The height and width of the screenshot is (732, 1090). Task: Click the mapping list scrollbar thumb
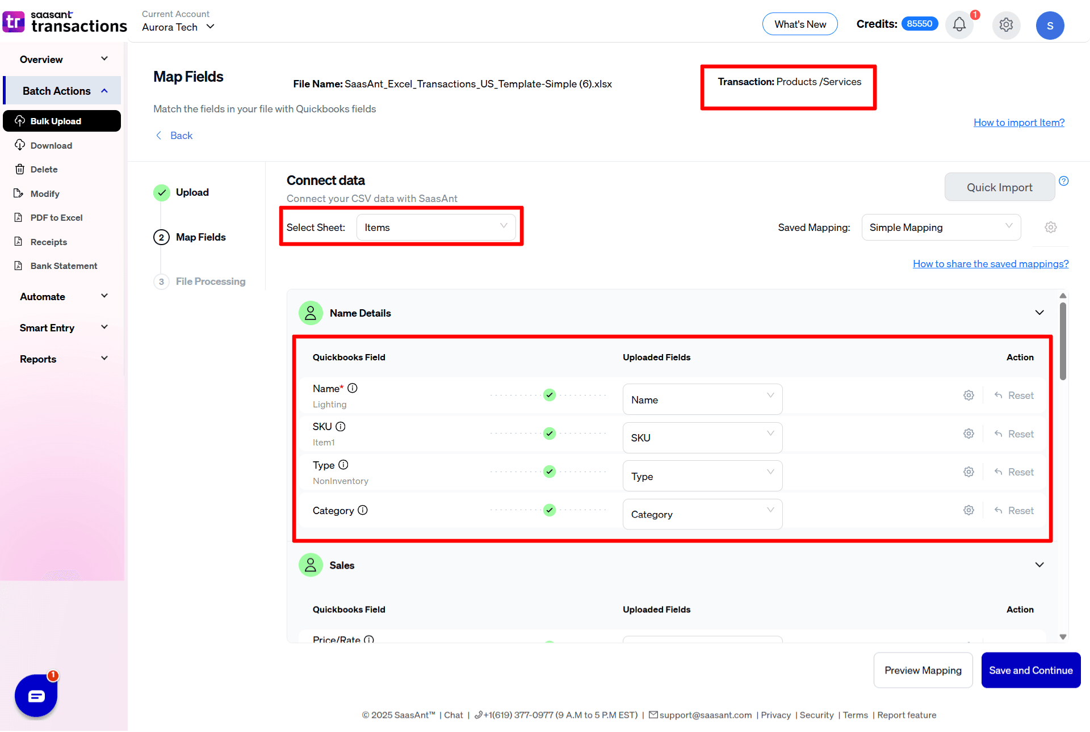pos(1063,341)
